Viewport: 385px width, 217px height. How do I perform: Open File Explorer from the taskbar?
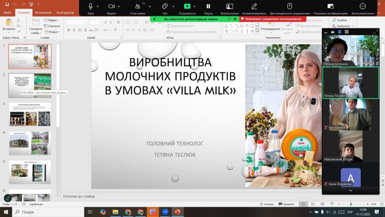pyautogui.click(x=115, y=212)
